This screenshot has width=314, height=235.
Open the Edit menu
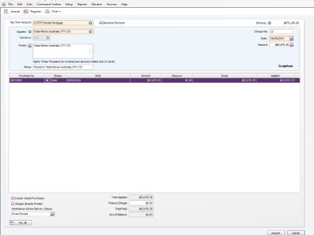[x=20, y=4]
